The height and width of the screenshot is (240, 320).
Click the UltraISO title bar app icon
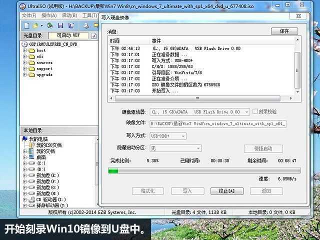coord(22,6)
